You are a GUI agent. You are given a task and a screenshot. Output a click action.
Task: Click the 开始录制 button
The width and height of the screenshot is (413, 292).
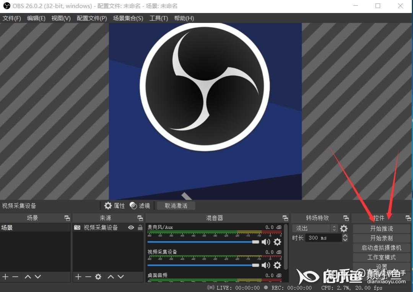click(x=381, y=238)
